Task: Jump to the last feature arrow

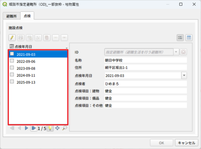Action: click(x=34, y=128)
